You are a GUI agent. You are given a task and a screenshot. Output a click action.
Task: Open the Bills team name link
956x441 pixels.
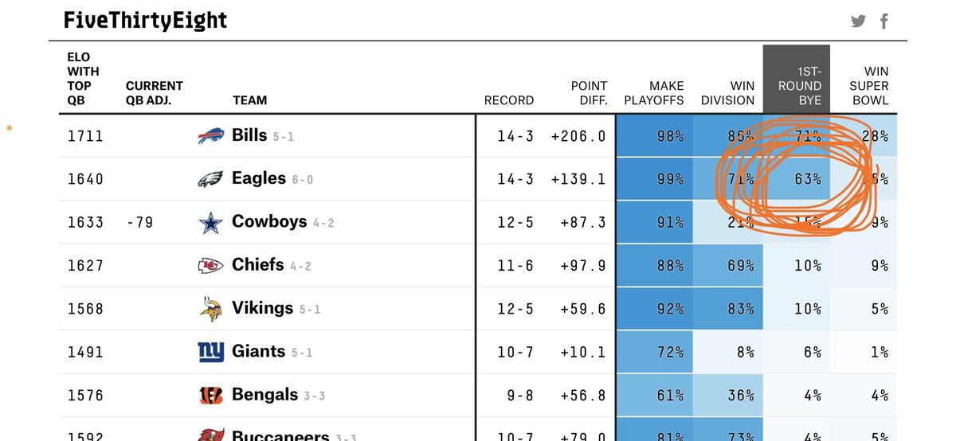[x=249, y=135]
